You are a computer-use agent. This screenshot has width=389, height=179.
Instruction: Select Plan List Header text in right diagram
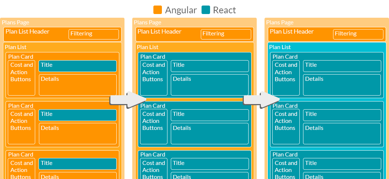292,31
